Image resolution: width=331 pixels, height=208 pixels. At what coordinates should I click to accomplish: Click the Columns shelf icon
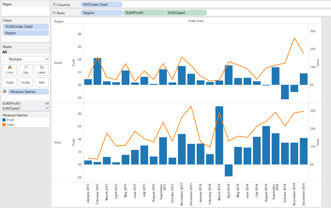point(54,5)
